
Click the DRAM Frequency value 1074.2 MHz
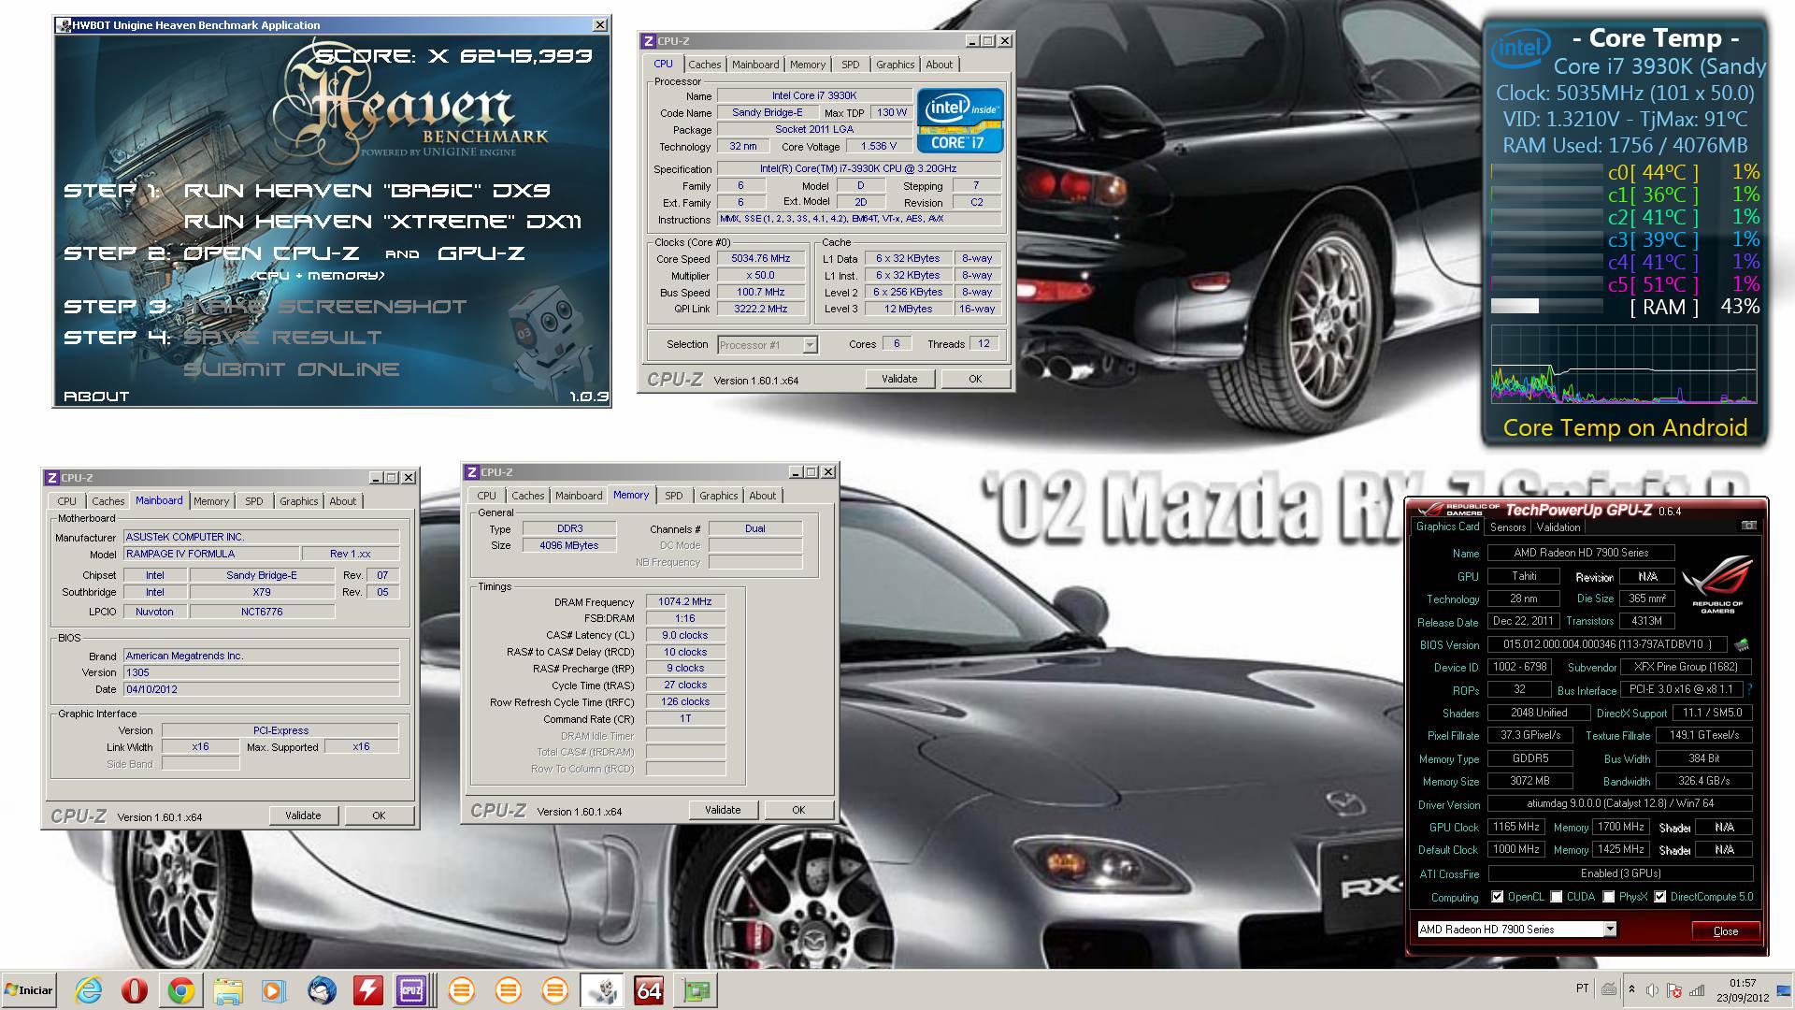(684, 602)
